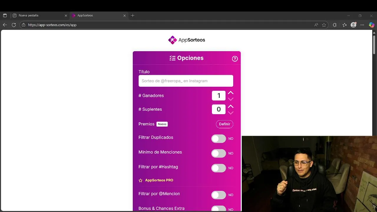Increase the number of Suplentes
This screenshot has height=212, width=377.
coord(231,106)
